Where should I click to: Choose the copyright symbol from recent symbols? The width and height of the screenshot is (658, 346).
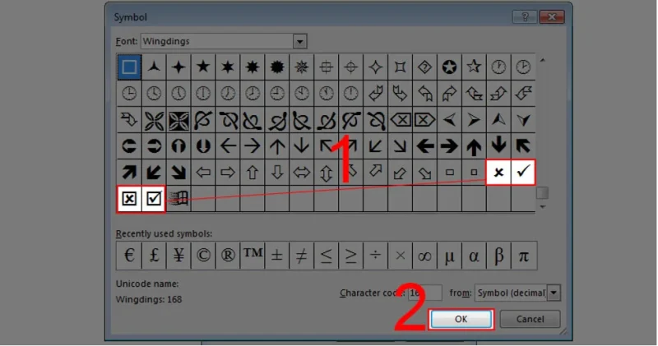click(x=203, y=256)
